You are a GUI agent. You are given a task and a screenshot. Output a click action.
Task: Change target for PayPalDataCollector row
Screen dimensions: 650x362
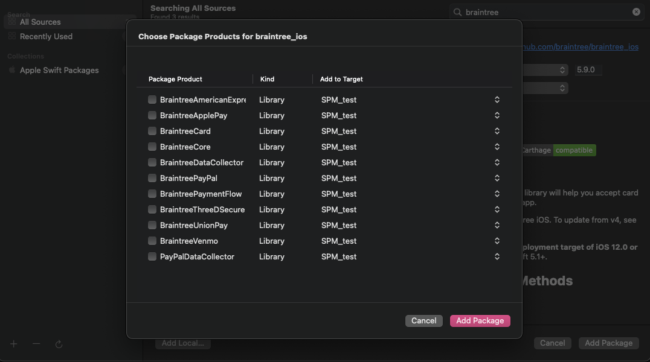pyautogui.click(x=497, y=257)
